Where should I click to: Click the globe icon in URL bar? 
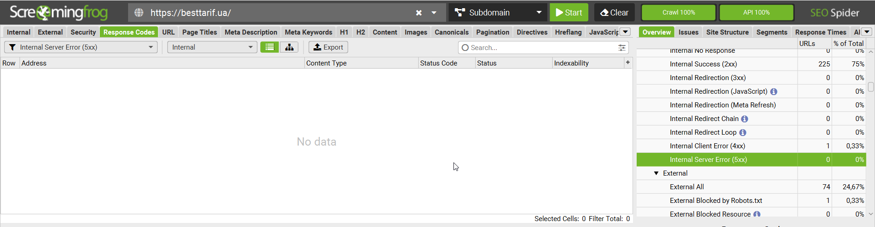click(139, 13)
